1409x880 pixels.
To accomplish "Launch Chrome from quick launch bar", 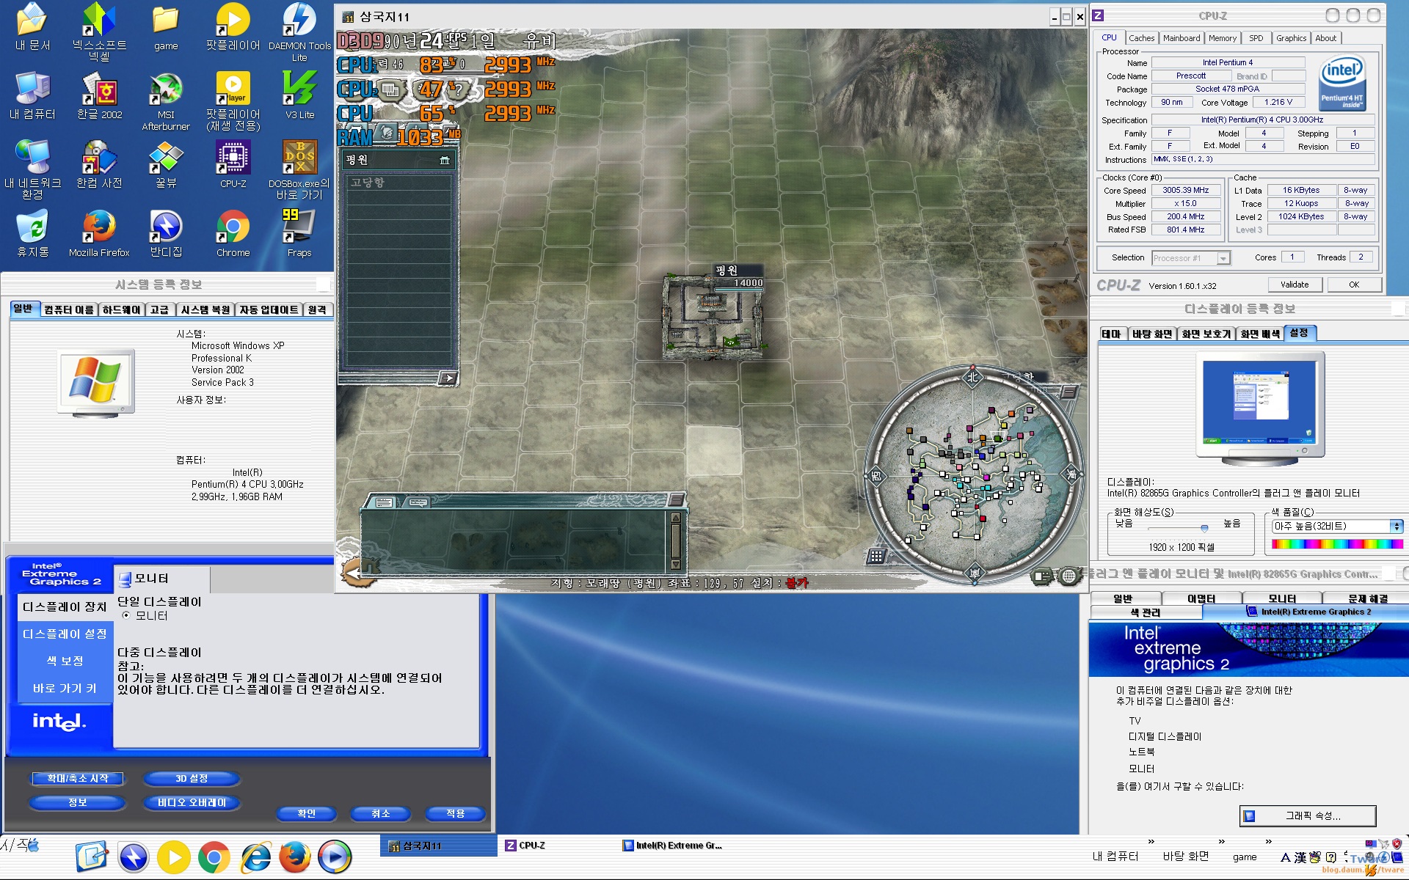I will pos(214,857).
